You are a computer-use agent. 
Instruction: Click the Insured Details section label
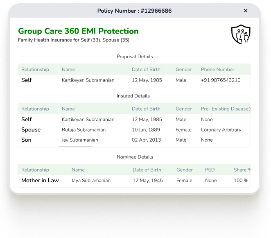(133, 96)
